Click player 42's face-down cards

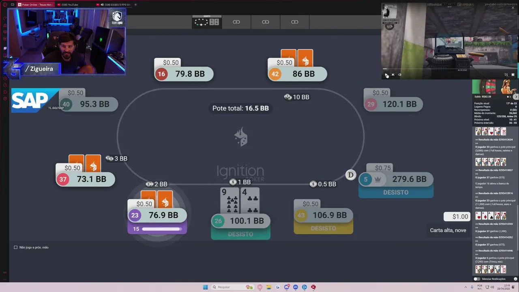coord(297,58)
